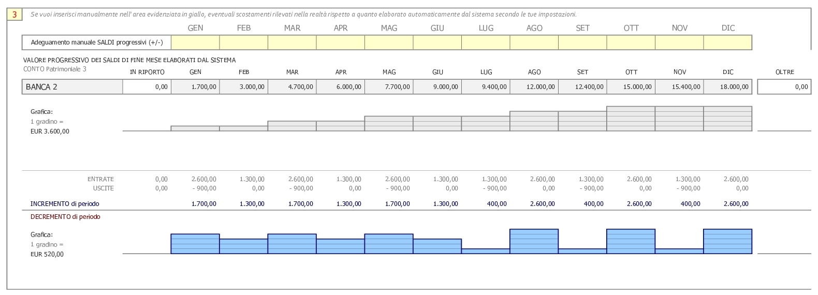Image resolution: width=818 pixels, height=295 pixels.
Task: Click the blue AGO increment bar
Action: pos(534,241)
